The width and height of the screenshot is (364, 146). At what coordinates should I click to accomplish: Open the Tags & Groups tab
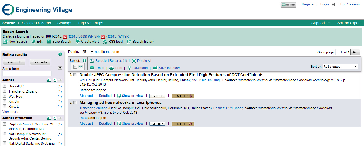pos(90,23)
